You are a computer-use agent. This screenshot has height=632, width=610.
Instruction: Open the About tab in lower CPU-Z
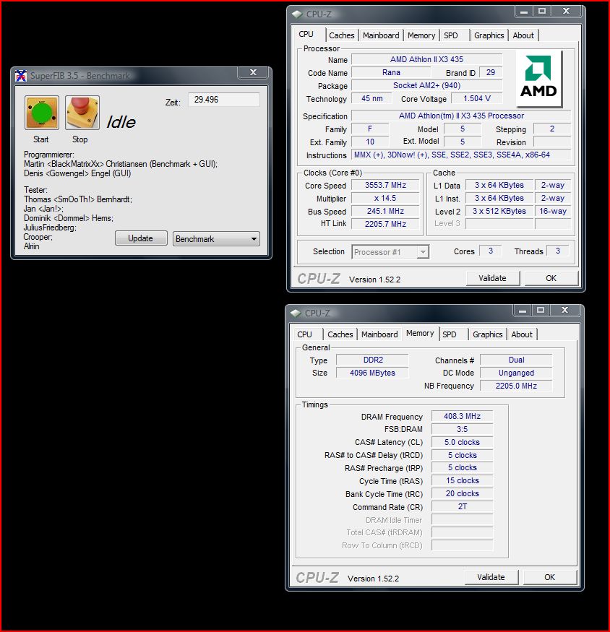522,334
